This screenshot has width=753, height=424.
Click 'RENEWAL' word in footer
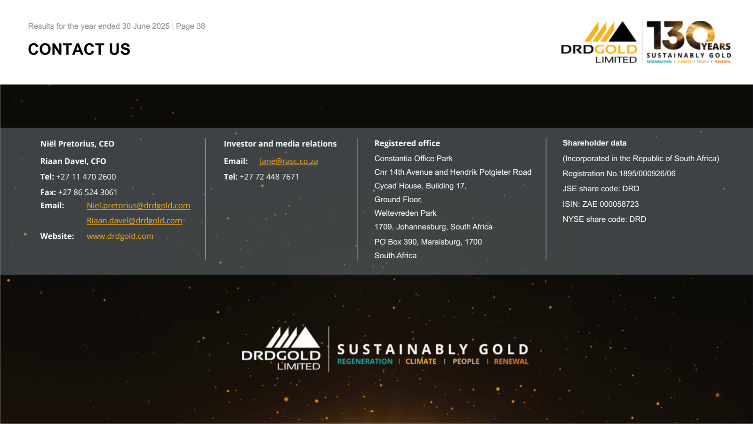click(511, 361)
